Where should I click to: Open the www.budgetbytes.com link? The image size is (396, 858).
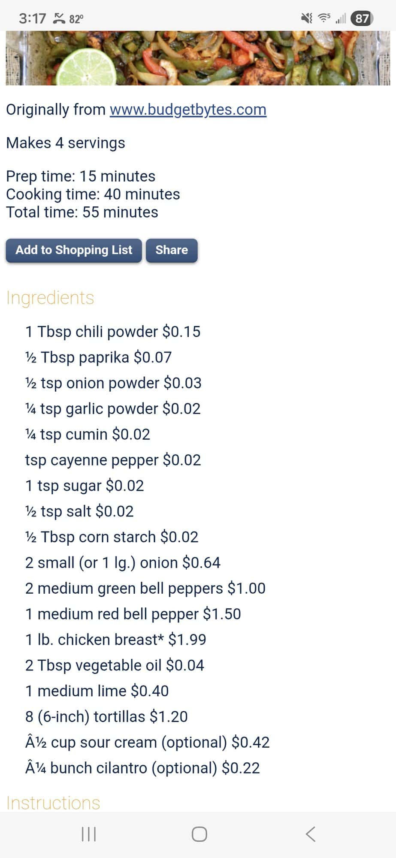point(188,109)
